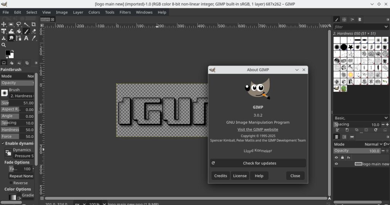Click the white background color swatch

point(11,56)
